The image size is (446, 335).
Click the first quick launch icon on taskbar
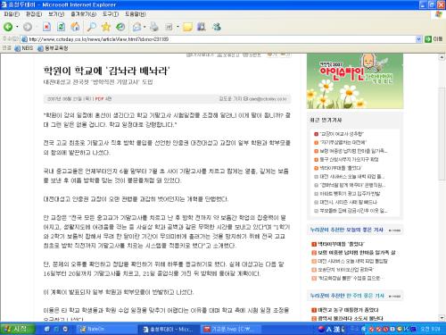point(46,329)
